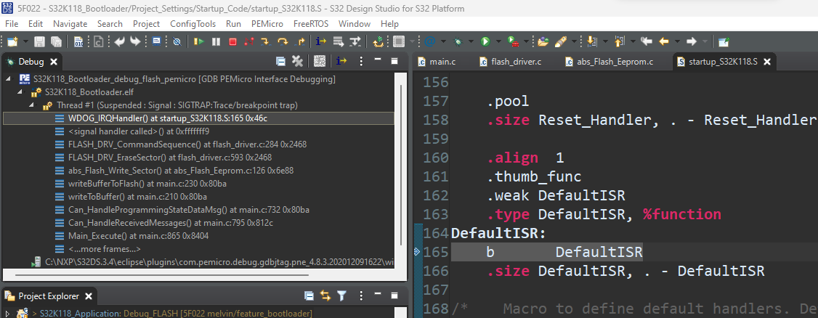Click the Save toolbar icon

pos(40,41)
